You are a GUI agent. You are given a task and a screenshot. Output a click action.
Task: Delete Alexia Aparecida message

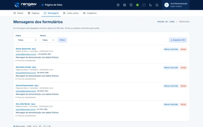point(183,49)
